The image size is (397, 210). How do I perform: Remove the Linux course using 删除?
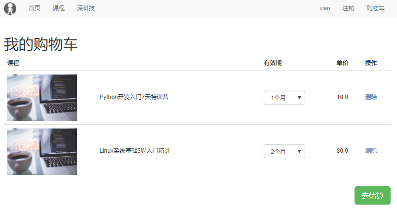(x=371, y=151)
